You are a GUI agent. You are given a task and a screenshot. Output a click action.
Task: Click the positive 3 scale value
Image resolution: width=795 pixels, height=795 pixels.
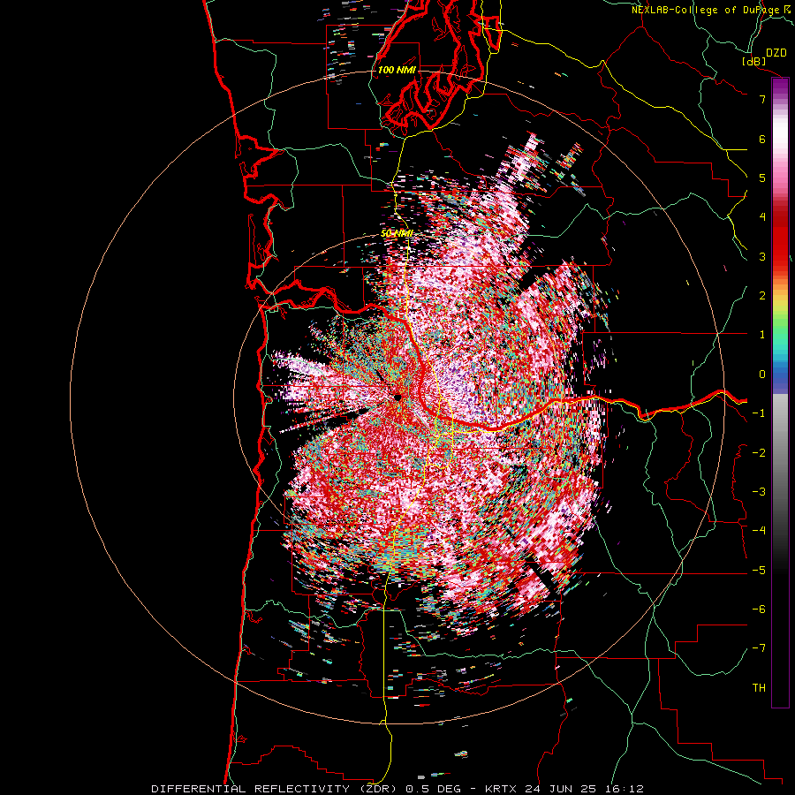(762, 256)
